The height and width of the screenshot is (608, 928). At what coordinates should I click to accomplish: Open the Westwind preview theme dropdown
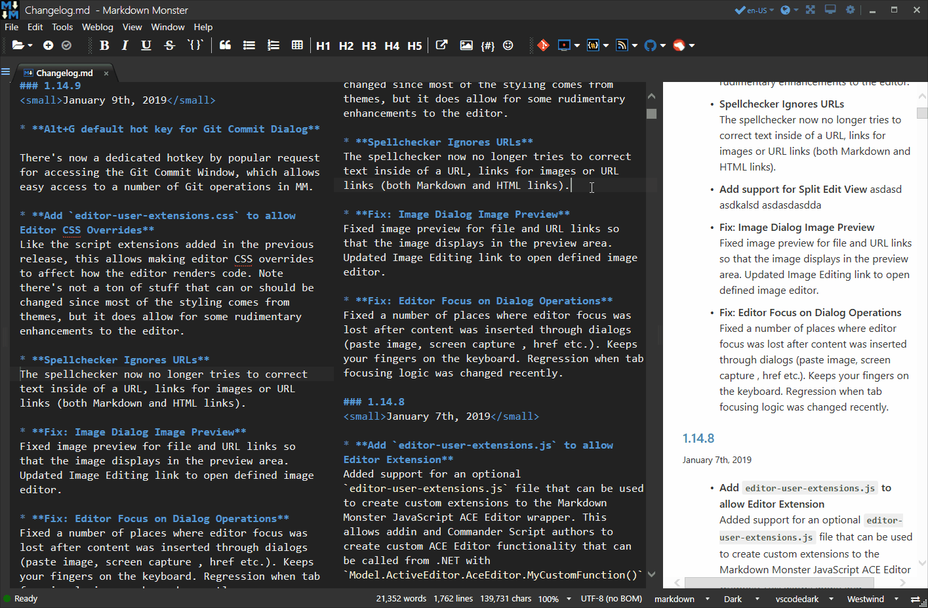(895, 599)
